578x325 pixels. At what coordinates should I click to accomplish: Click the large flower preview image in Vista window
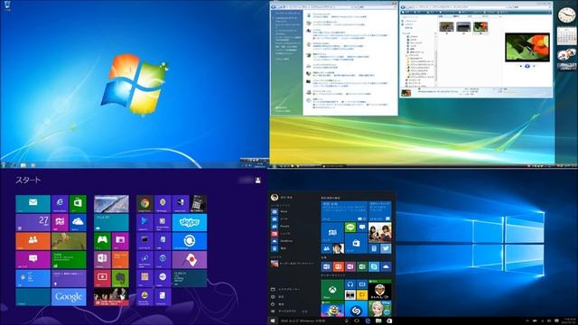pos(527,47)
